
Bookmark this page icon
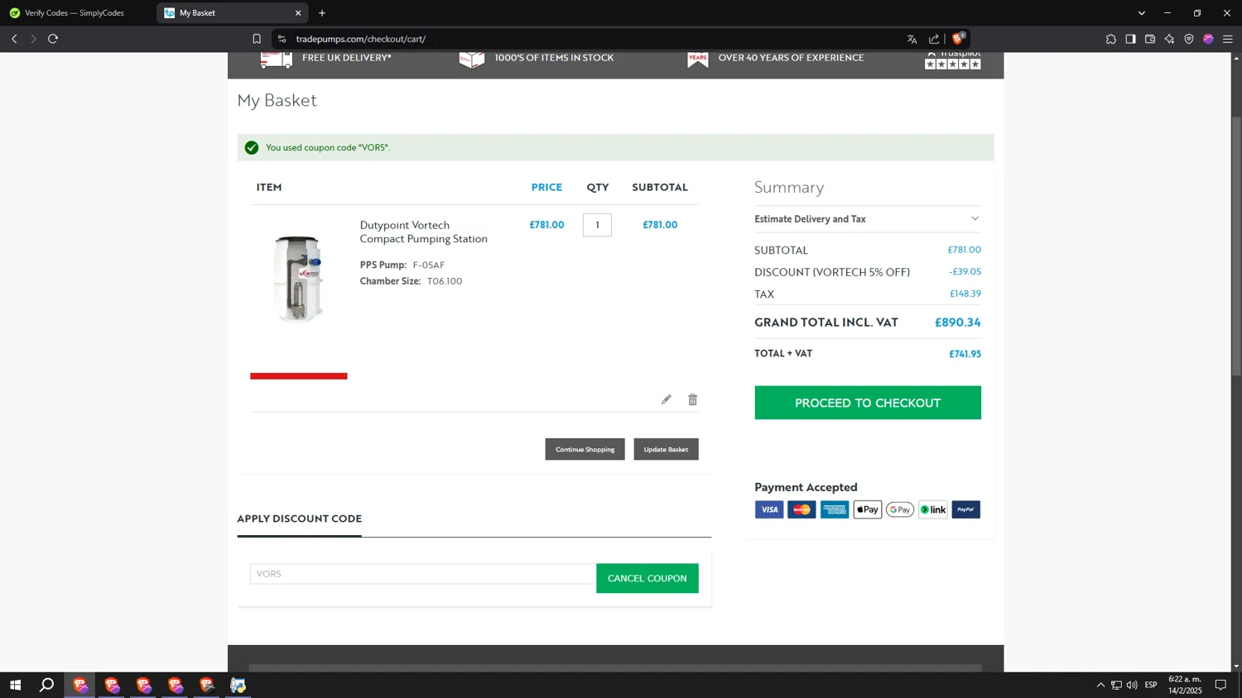(257, 39)
